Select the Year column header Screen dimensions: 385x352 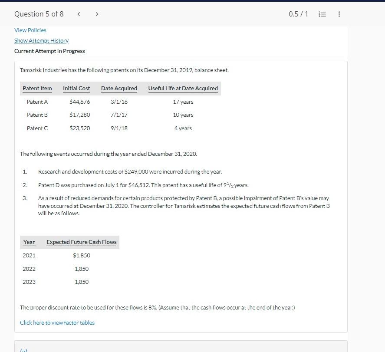point(29,242)
